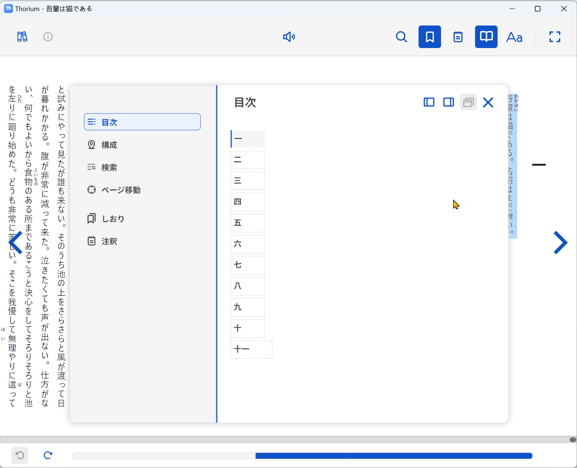This screenshot has width=577, height=468.
Task: Go to next page right arrow
Action: [x=560, y=243]
